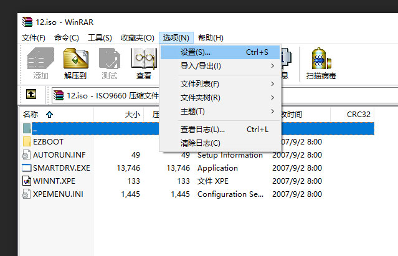This screenshot has width=398, height=256.
Task: Go up one folder with arrow icon
Action: click(31, 95)
